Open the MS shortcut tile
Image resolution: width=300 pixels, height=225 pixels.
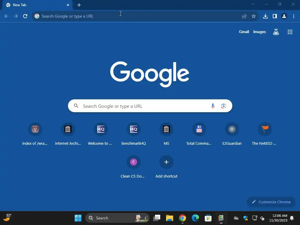166,134
